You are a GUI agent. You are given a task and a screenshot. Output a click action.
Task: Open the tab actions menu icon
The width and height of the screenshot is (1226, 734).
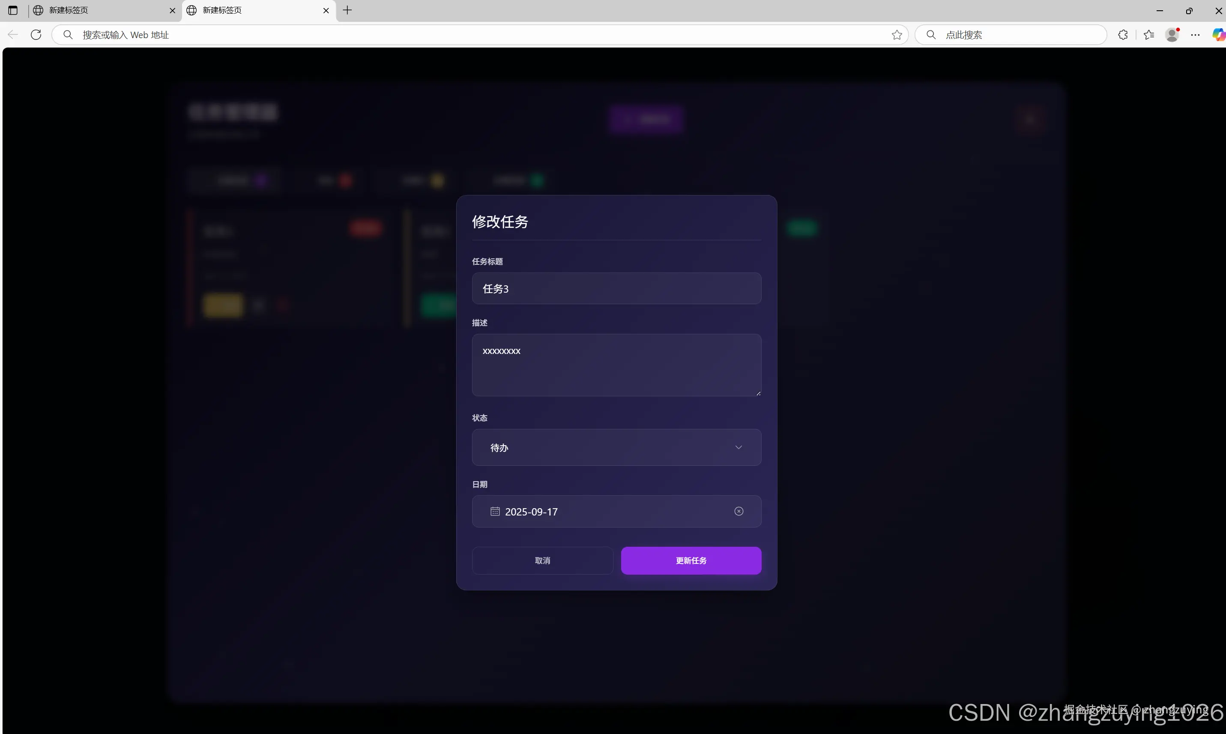click(13, 10)
